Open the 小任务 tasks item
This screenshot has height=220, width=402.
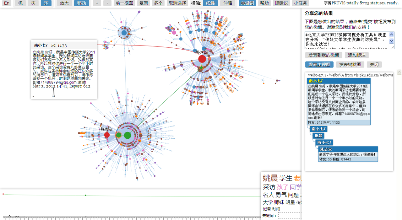(x=300, y=3)
